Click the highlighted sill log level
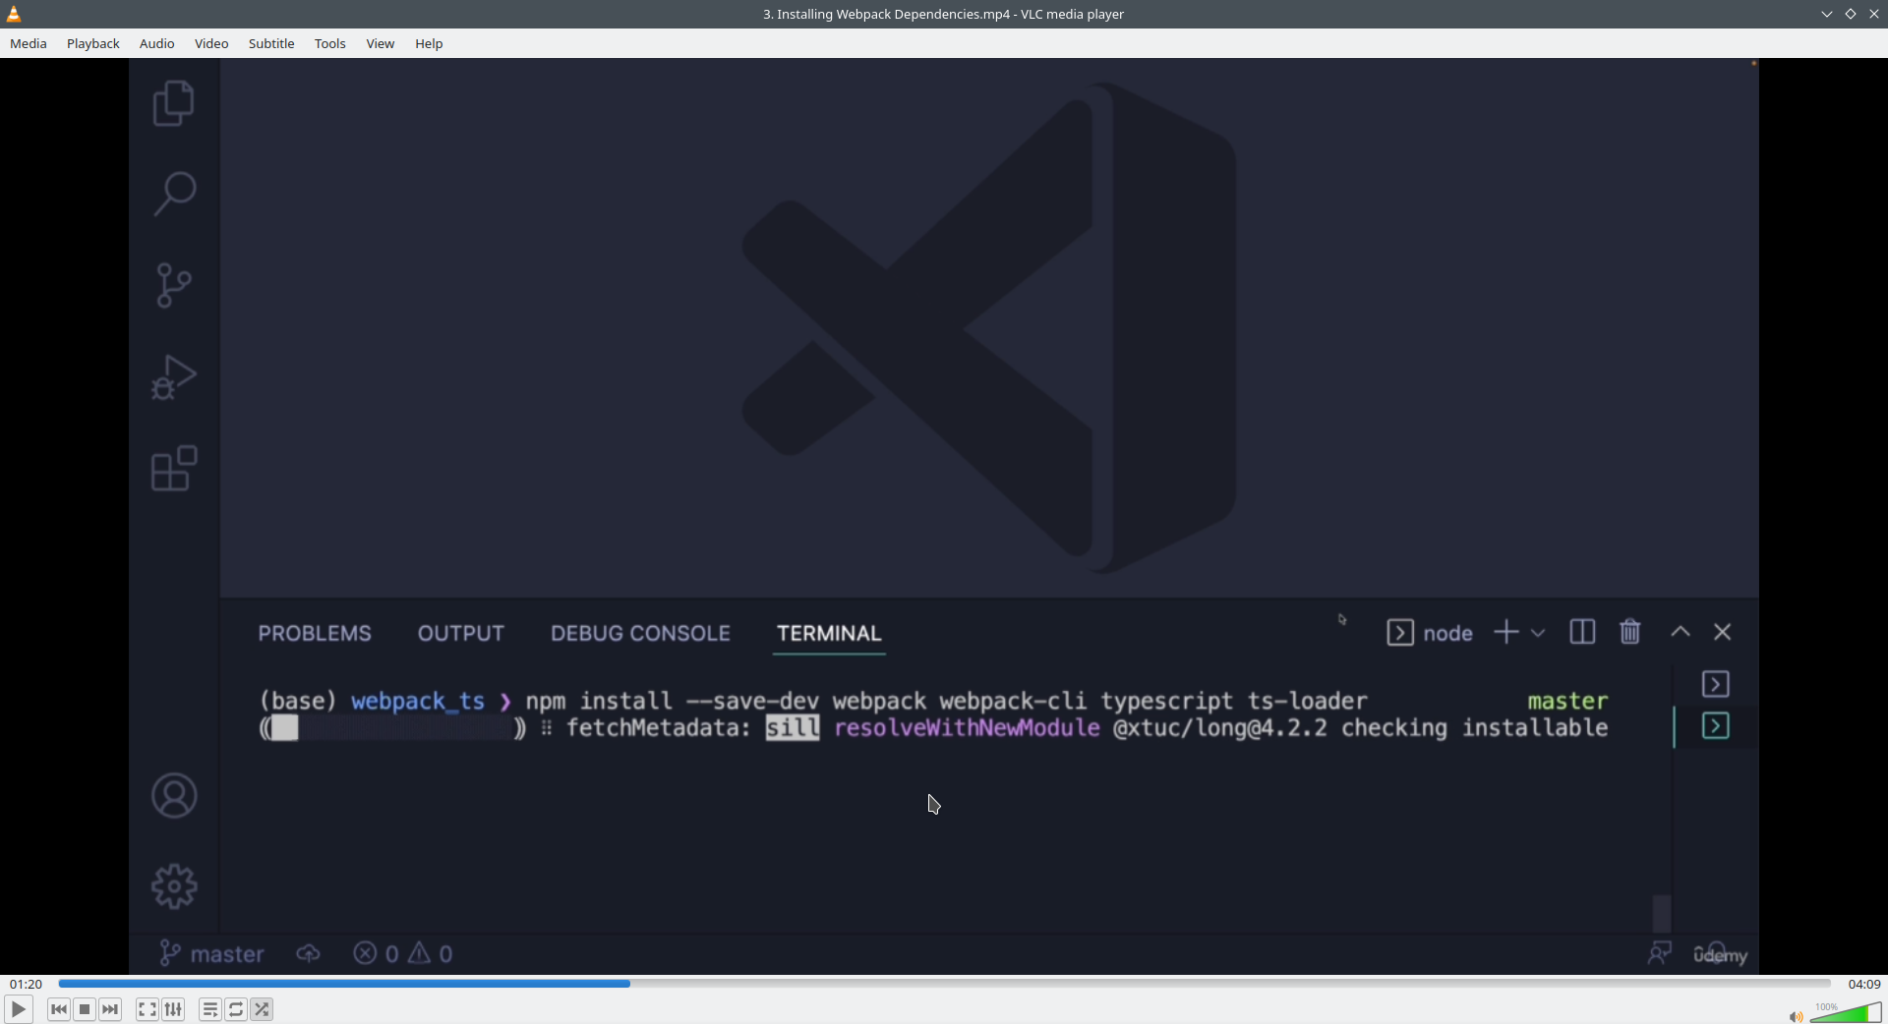 (x=793, y=727)
